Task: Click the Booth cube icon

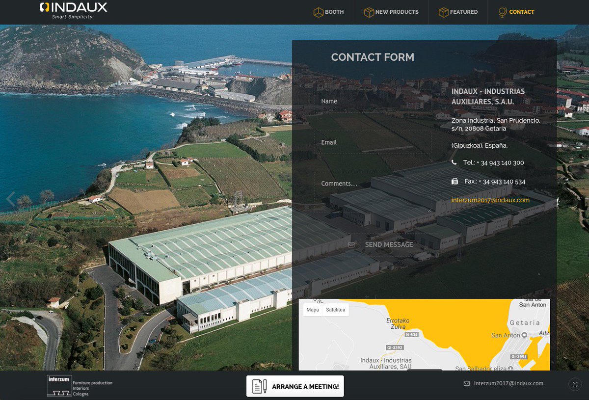Action: pos(319,12)
